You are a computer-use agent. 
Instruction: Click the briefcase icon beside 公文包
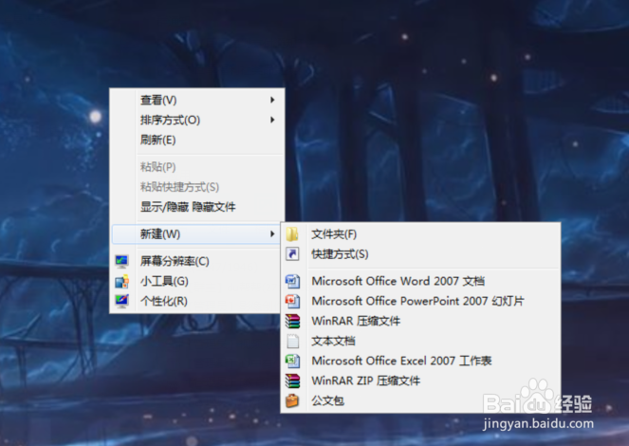point(292,400)
